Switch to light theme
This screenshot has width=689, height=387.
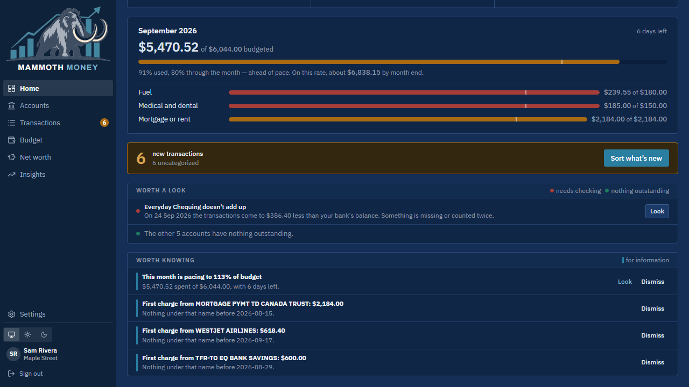coord(27,334)
